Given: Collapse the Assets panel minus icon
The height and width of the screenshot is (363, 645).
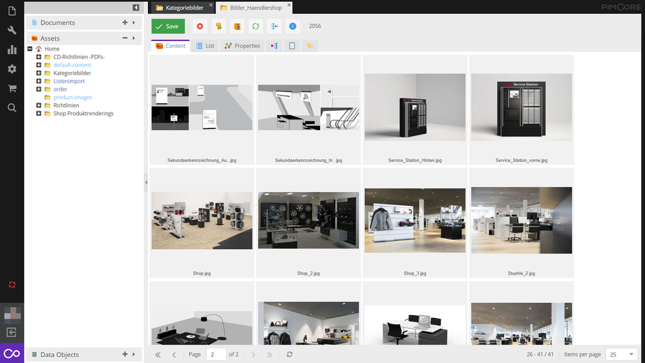Looking at the screenshot, I should pyautogui.click(x=125, y=38).
